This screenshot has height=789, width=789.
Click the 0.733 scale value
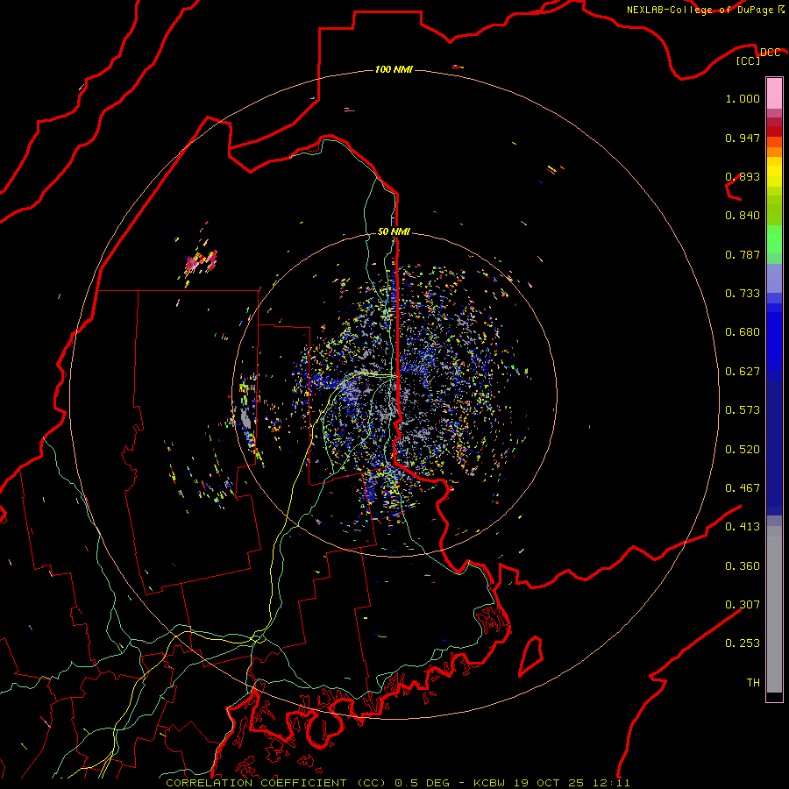743,294
